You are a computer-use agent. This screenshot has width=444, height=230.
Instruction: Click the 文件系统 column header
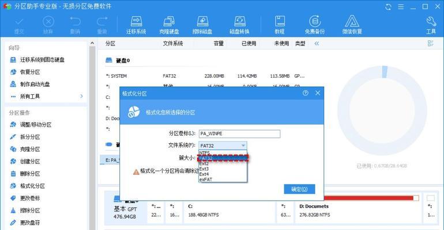[173, 44]
